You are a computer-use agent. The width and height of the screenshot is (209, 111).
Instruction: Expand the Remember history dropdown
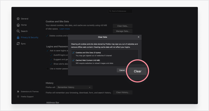(x=74, y=87)
